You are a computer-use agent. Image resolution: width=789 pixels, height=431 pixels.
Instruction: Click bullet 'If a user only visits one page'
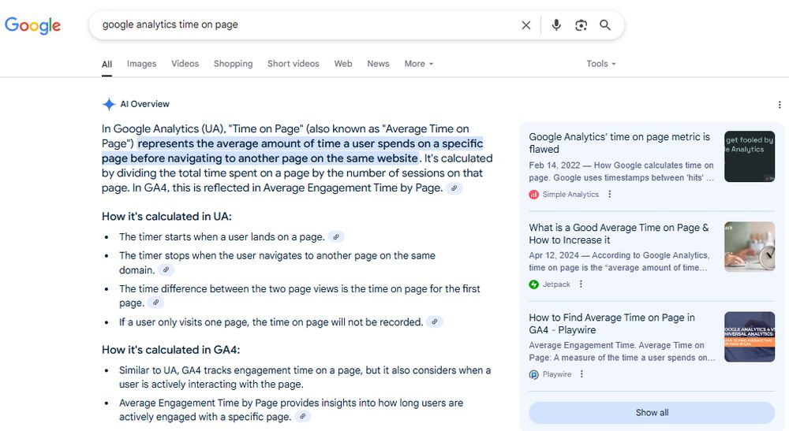(x=271, y=322)
